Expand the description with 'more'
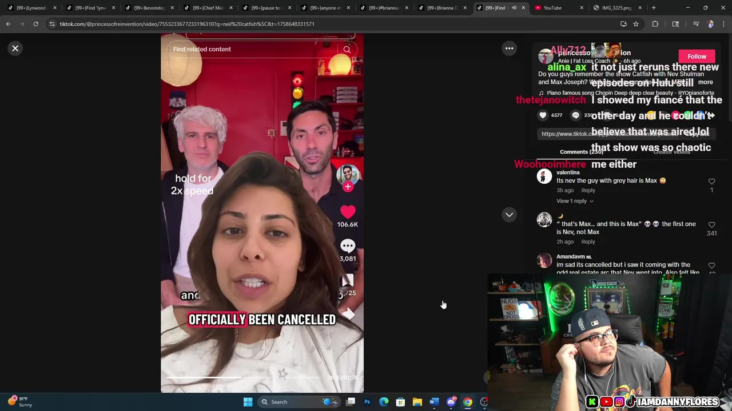 705,82
